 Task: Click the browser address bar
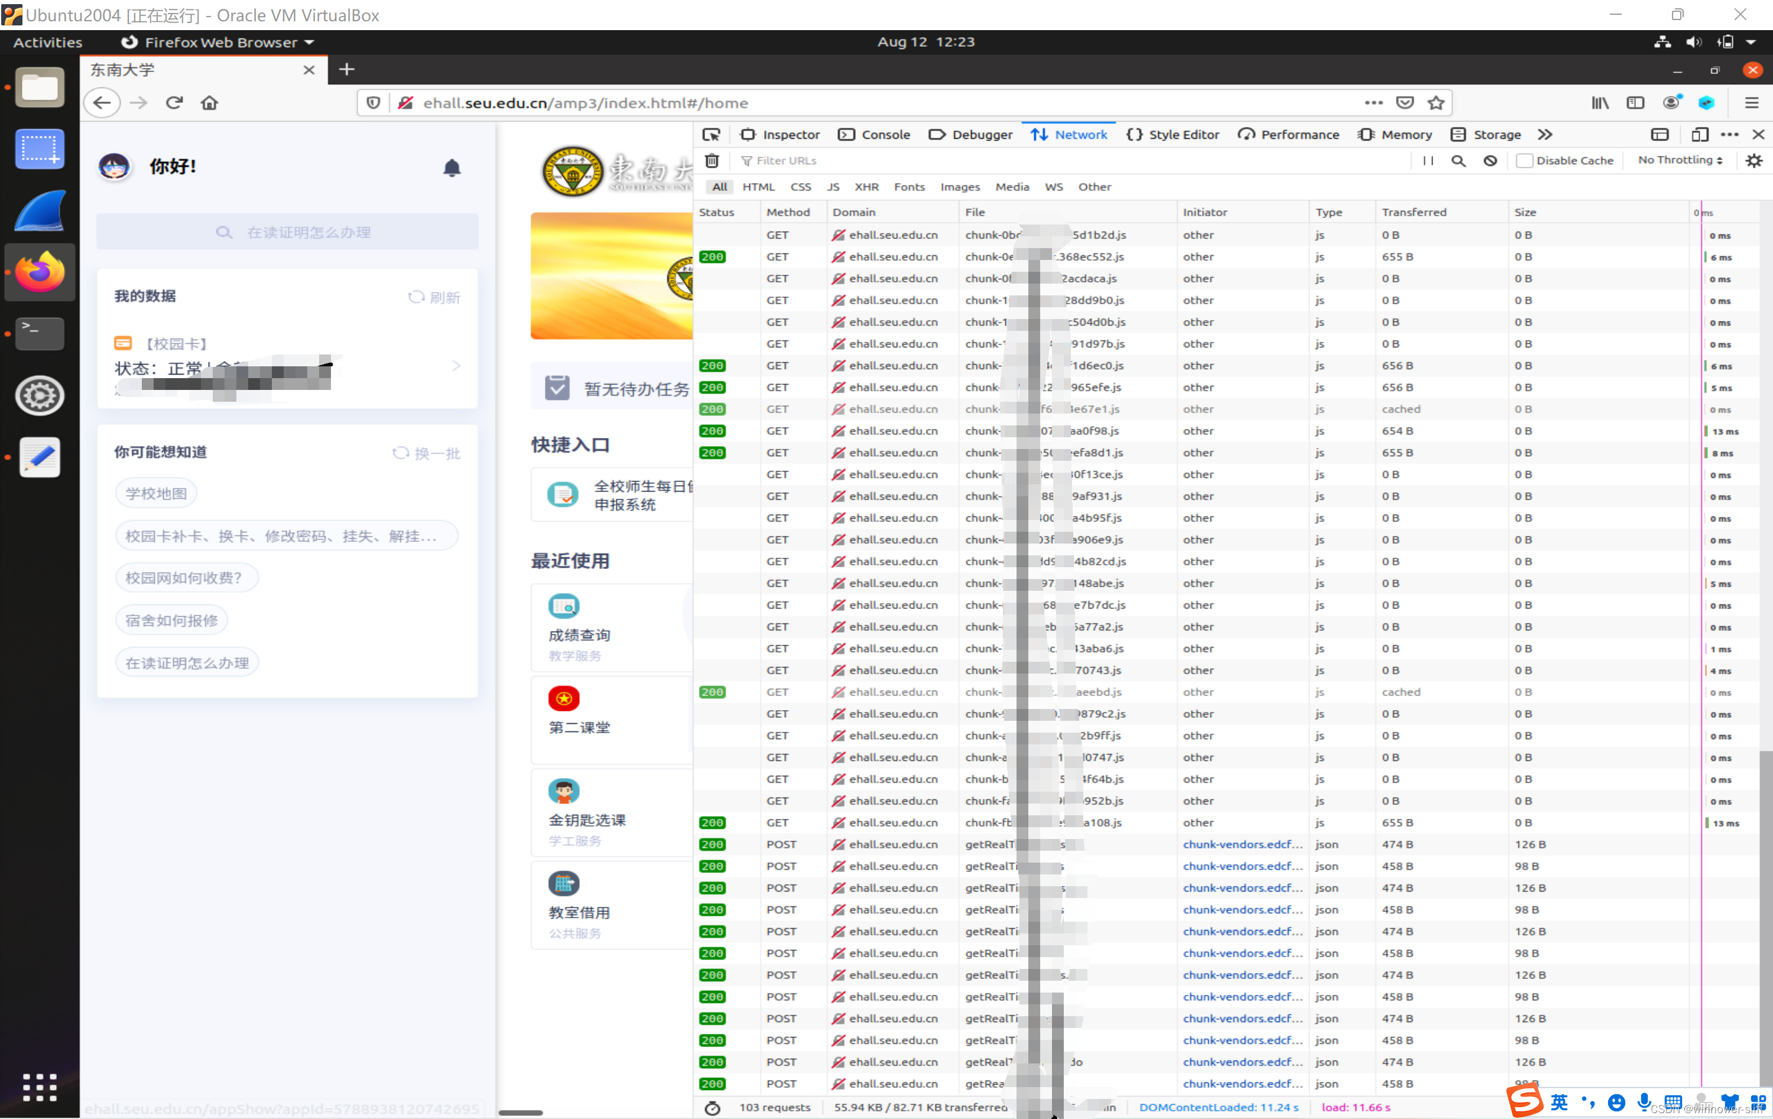884,103
